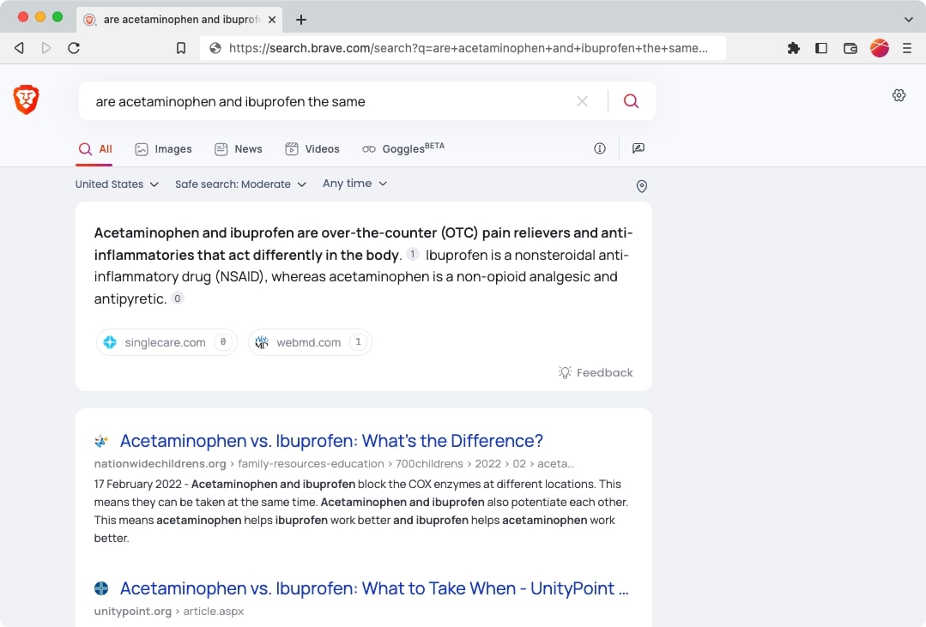The image size is (926, 627).
Task: Click the nationwidechildrens result favicon
Action: point(101,441)
